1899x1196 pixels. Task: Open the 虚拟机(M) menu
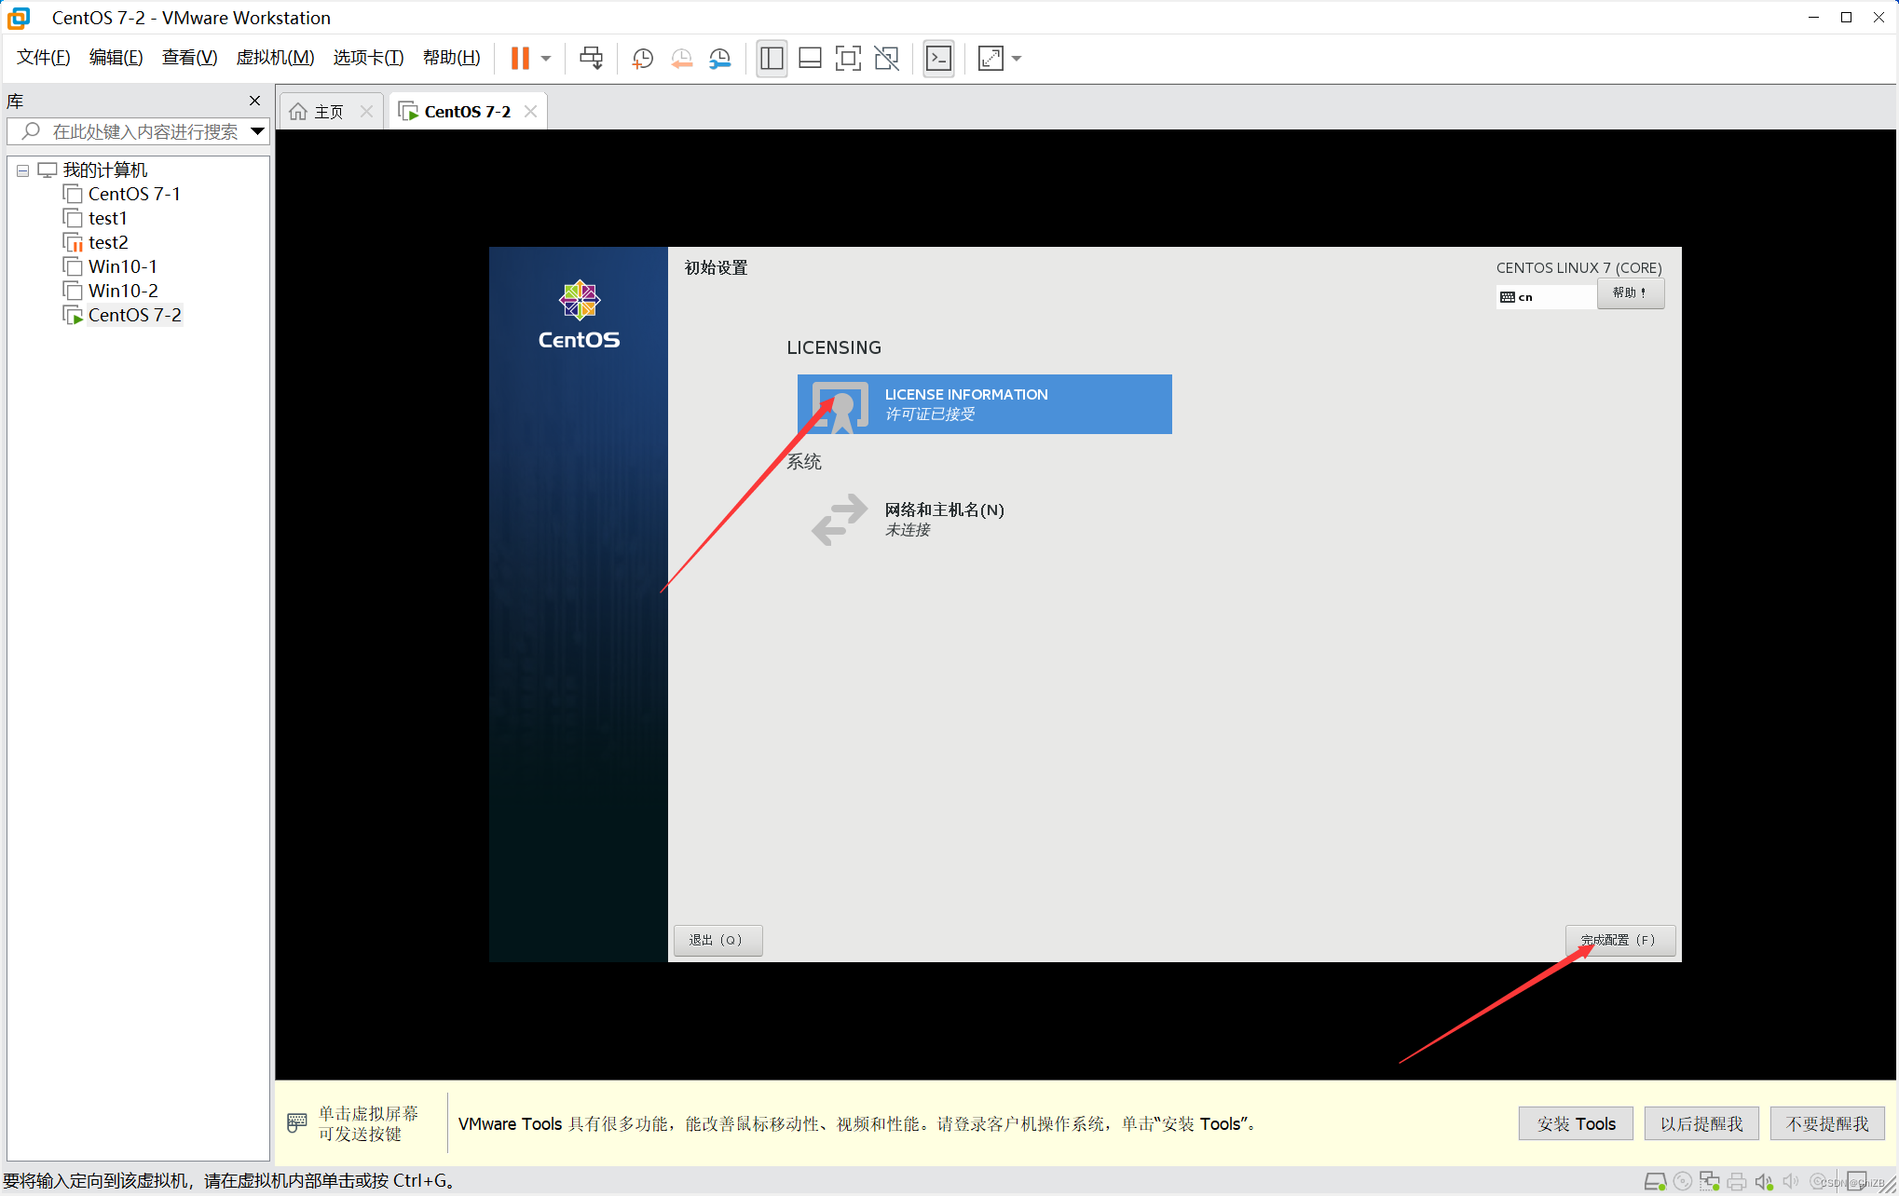pos(275,58)
